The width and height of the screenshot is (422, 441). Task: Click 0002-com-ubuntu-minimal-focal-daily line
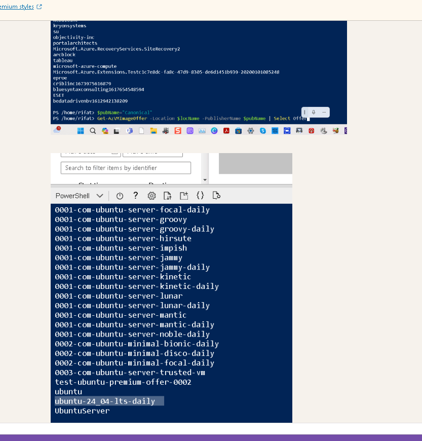(134, 363)
